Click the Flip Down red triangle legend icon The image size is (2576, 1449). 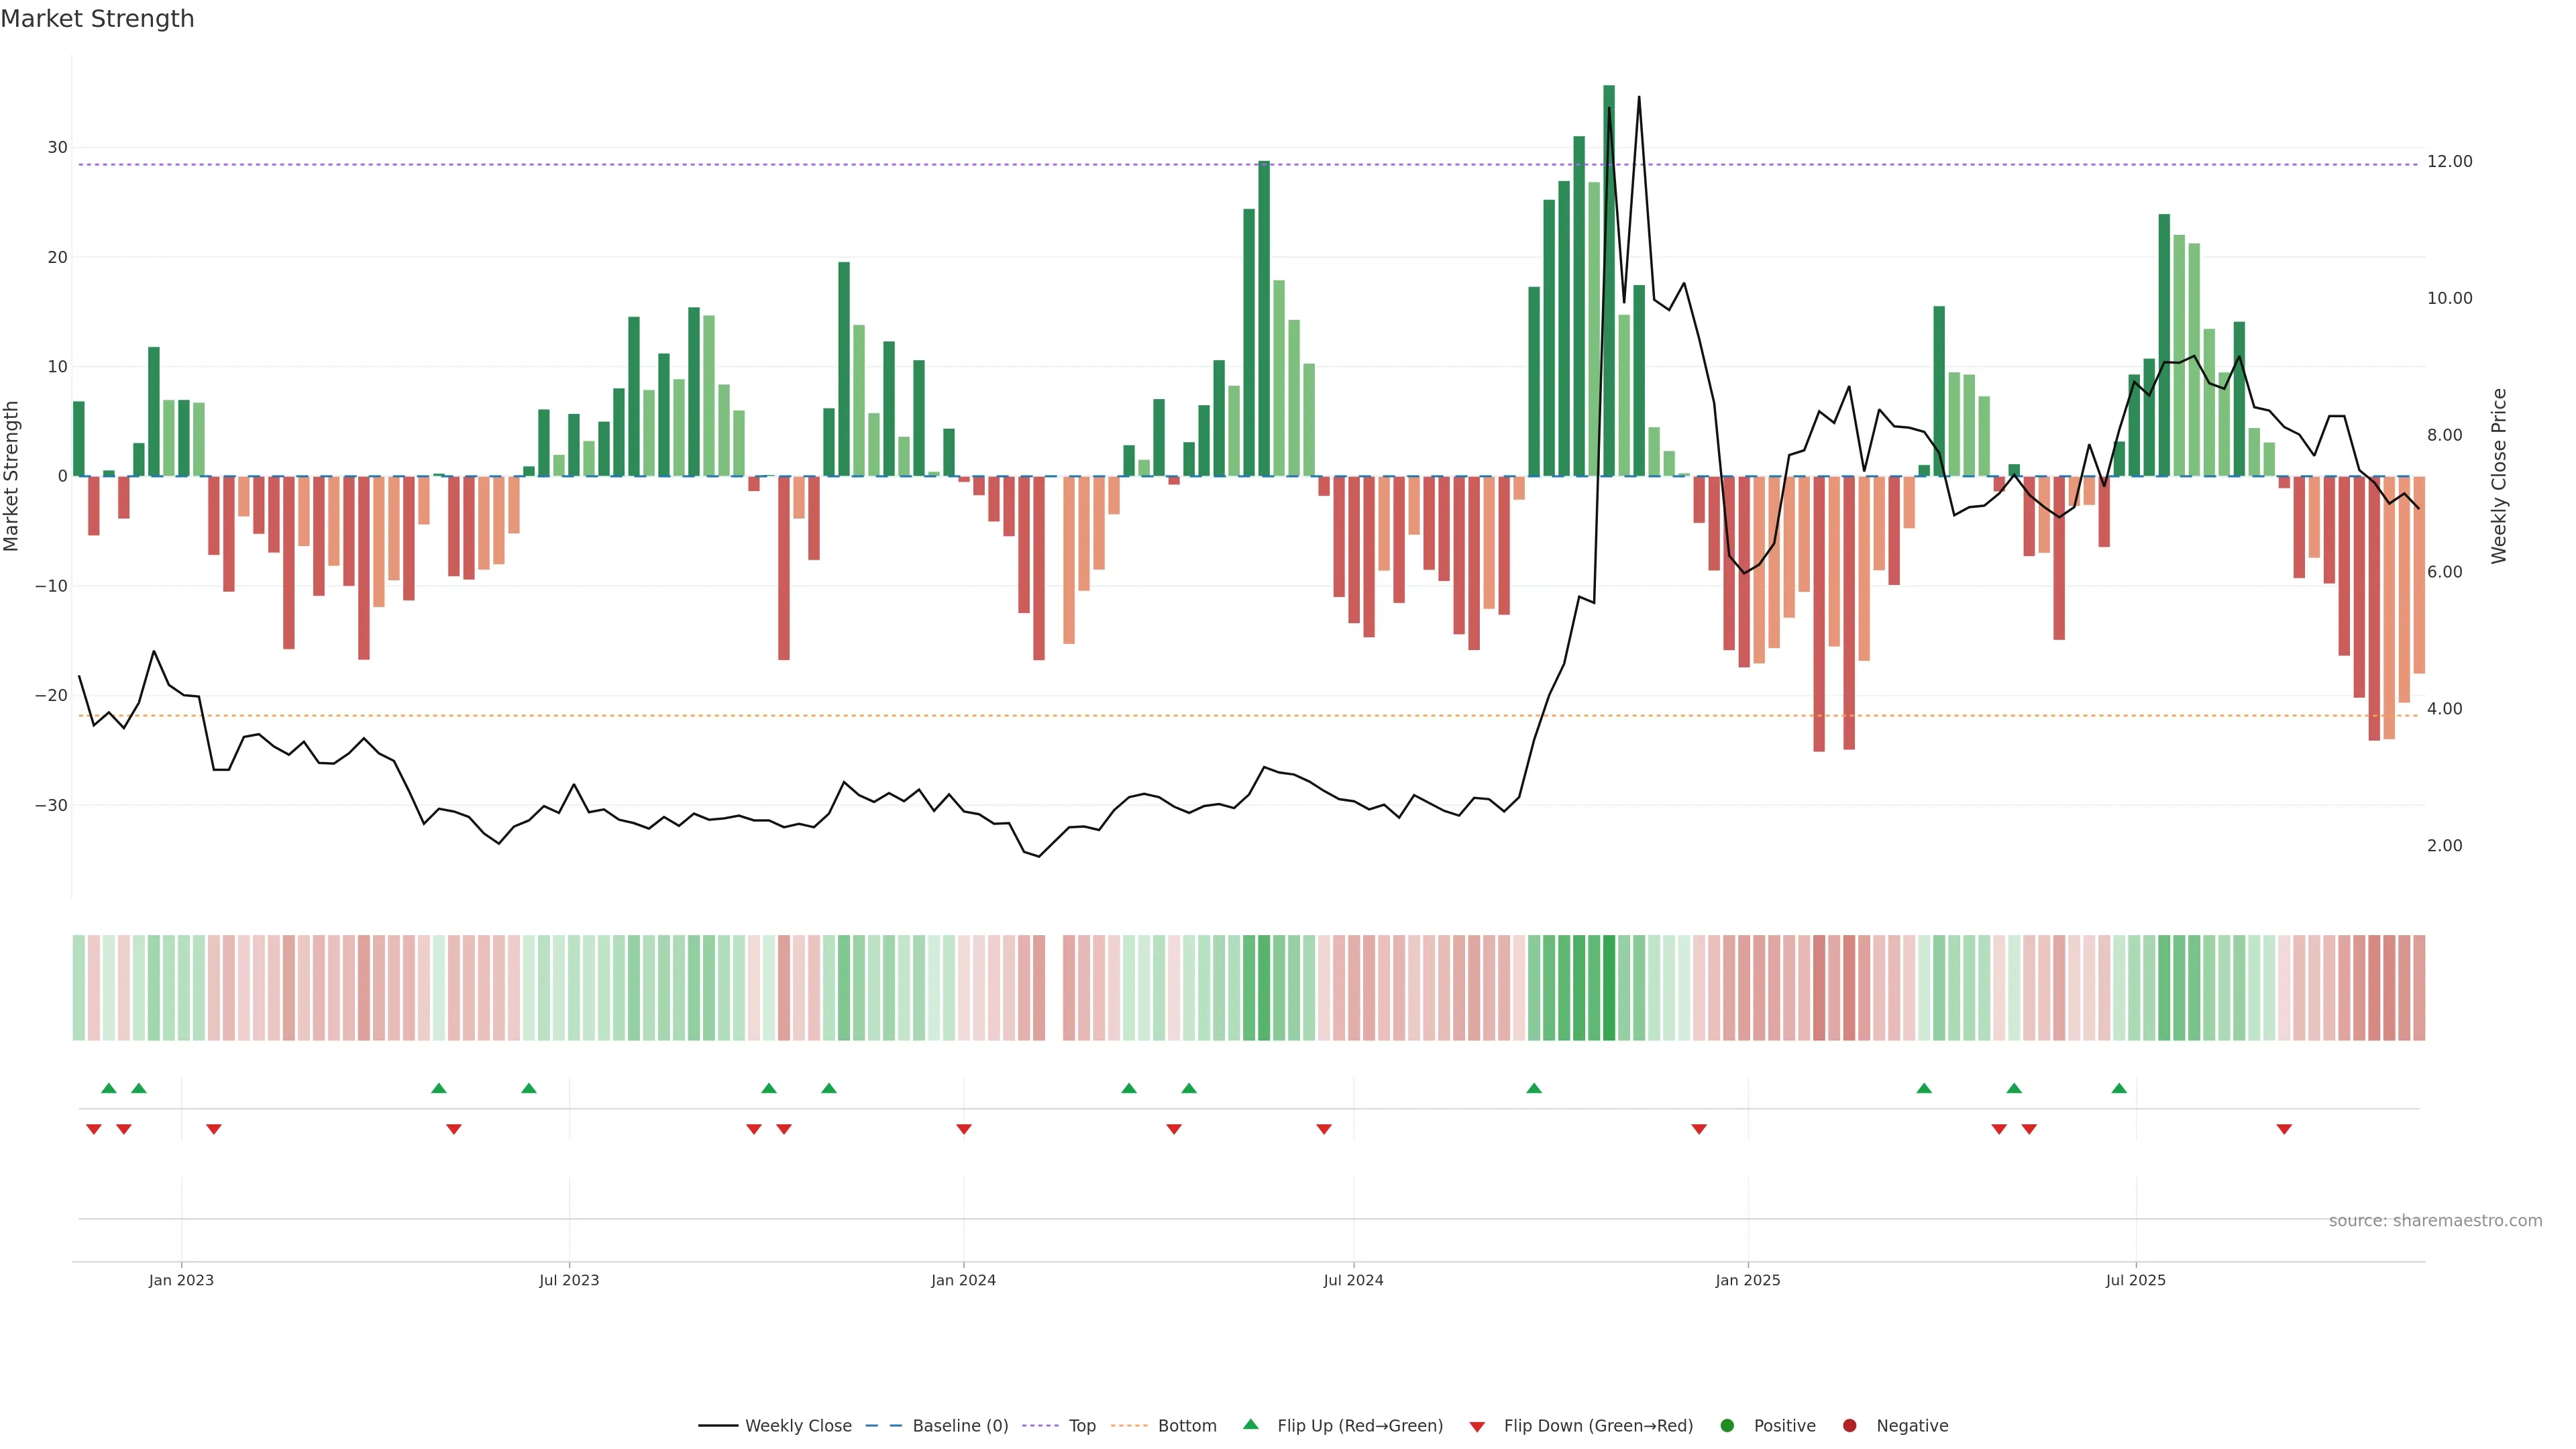coord(1477,1427)
